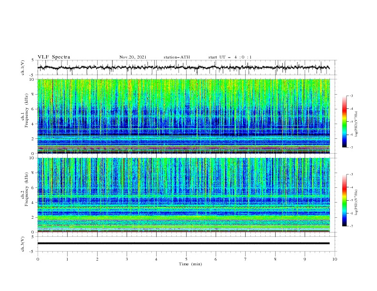Click the ch.2 spectrogram color scale bar
The image size is (377, 291).
[345, 200]
